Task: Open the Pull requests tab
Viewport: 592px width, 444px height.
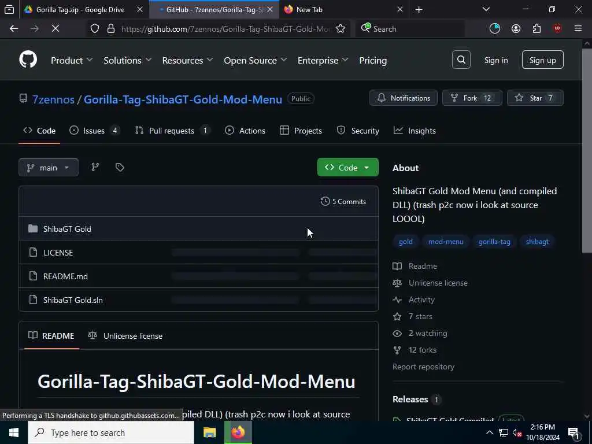Action: pyautogui.click(x=172, y=131)
